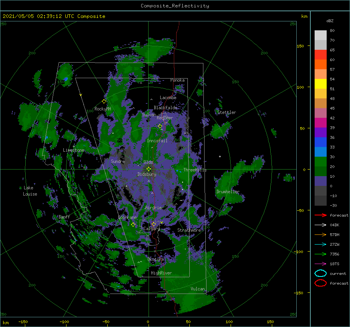Screen dimensions: 350x327
Task: Select the RedDeer city label
Action: (x=165, y=118)
